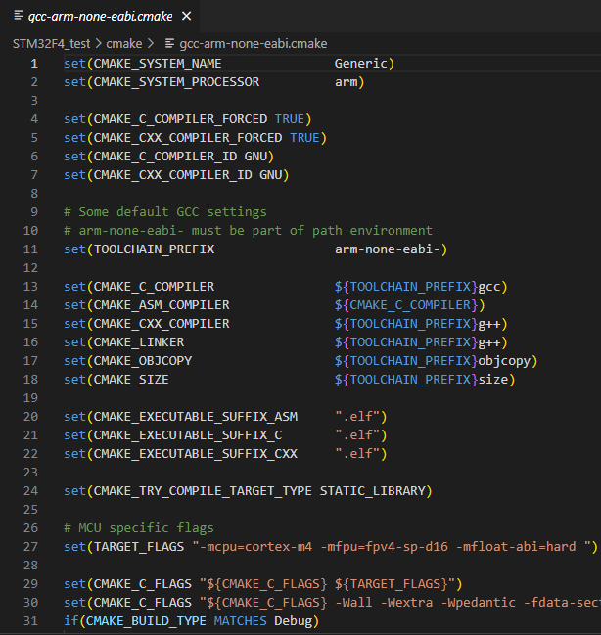This screenshot has width=601, height=635.
Task: Click -Wall on line 30
Action: click(x=353, y=603)
